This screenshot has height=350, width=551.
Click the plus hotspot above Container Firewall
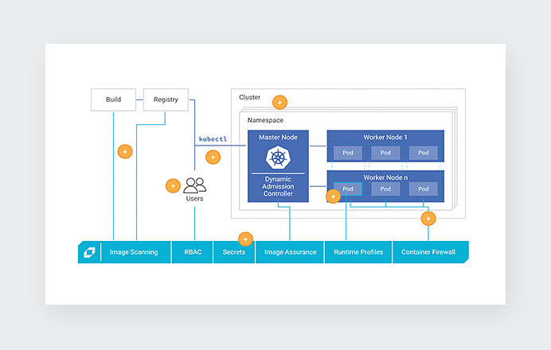click(428, 219)
